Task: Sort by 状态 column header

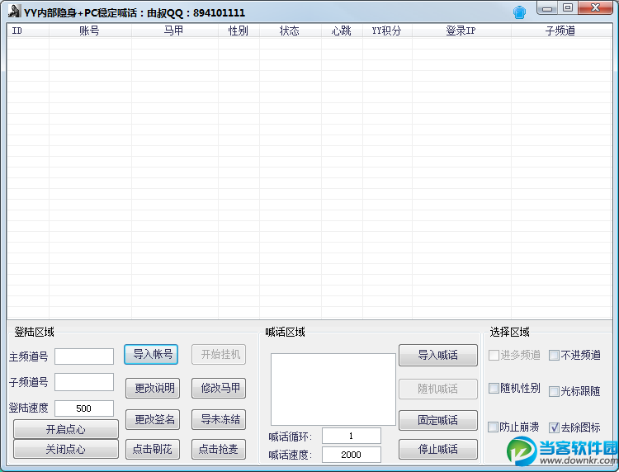Action: click(x=291, y=31)
